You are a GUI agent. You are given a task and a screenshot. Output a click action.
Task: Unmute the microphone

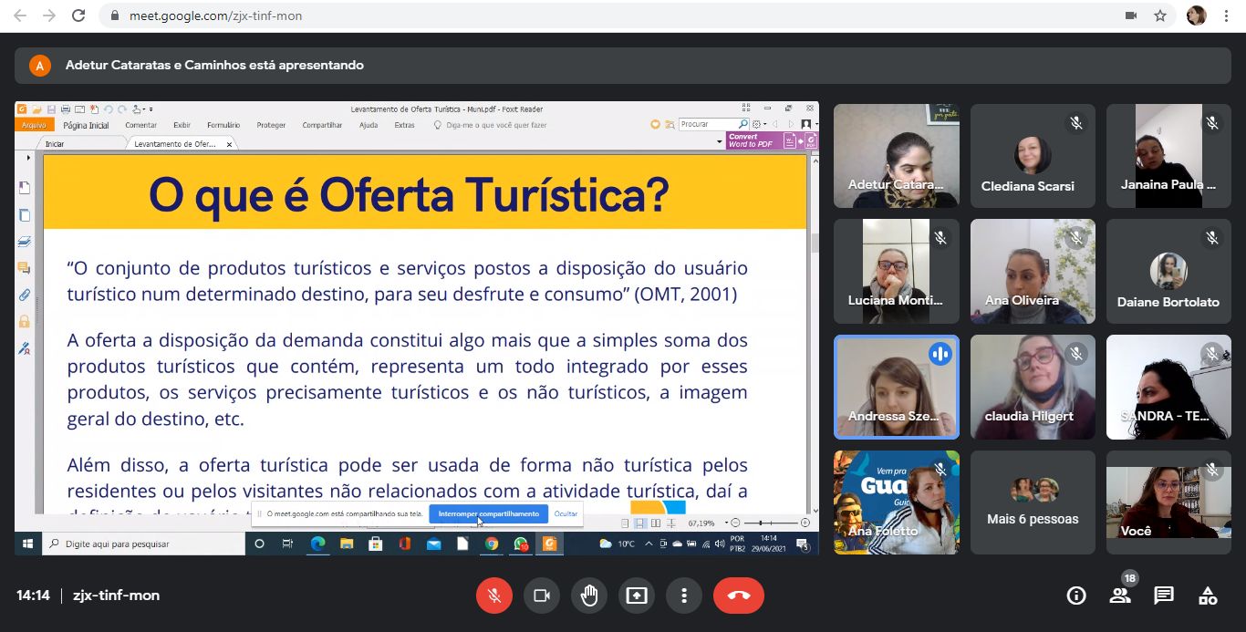pyautogui.click(x=494, y=596)
